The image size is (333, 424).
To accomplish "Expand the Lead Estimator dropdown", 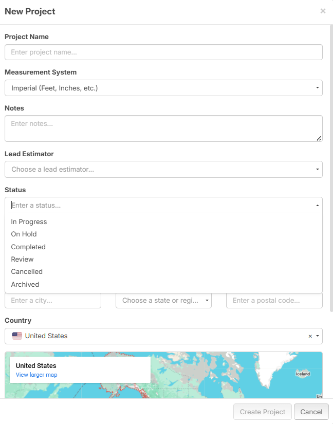I will [163, 169].
